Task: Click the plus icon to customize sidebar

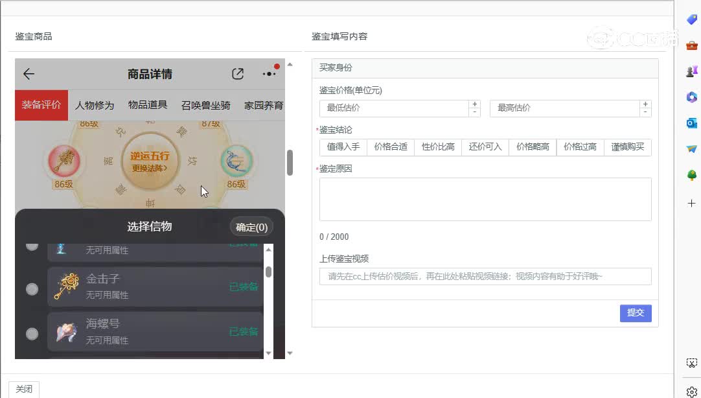Action: point(692,203)
